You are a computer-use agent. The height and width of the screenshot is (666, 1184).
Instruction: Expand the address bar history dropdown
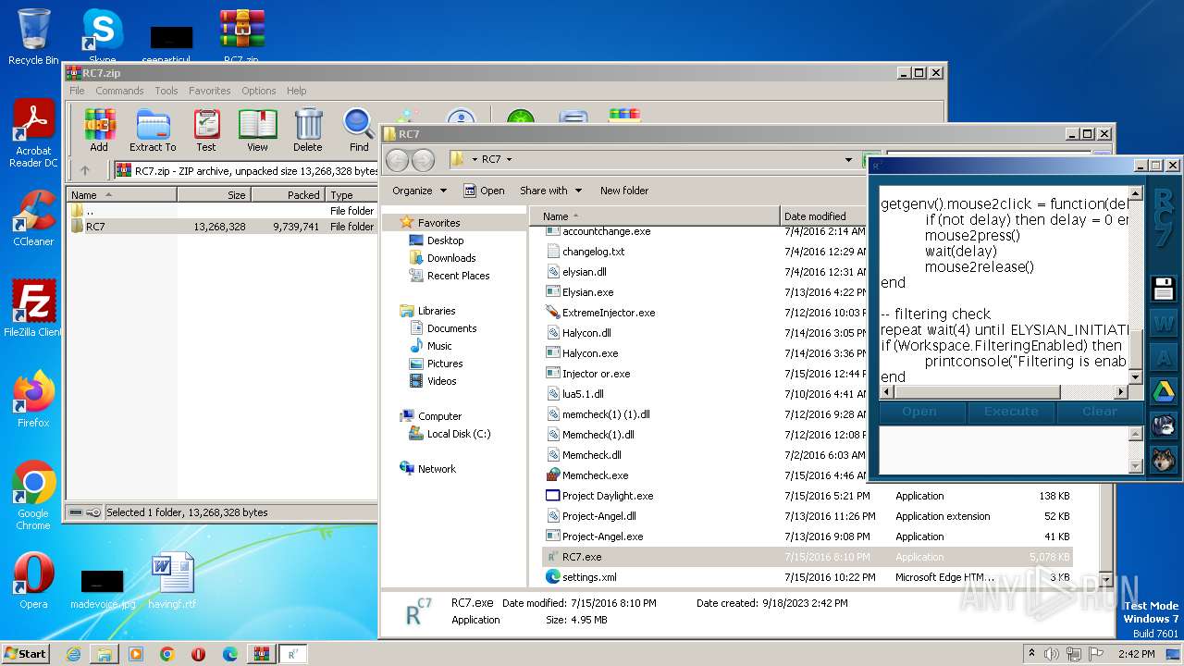pyautogui.click(x=848, y=159)
